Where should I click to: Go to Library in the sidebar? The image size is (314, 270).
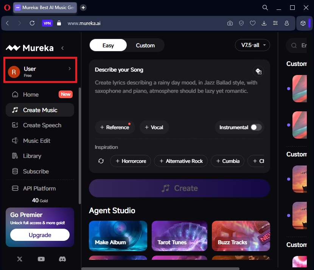pos(32,156)
